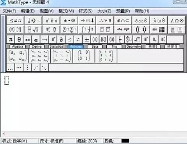Insert the square root template from small bar
187x144 pixels.
[137, 39]
